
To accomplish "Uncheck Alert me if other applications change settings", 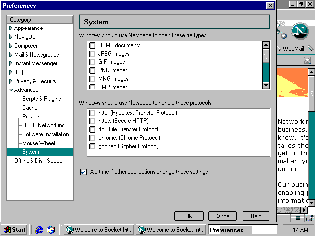I will [83, 172].
